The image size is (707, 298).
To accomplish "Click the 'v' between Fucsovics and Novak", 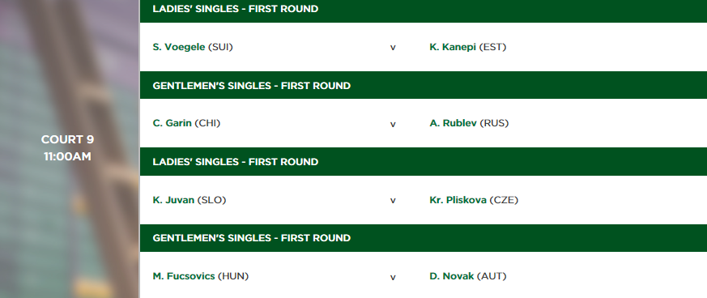I will click(393, 277).
